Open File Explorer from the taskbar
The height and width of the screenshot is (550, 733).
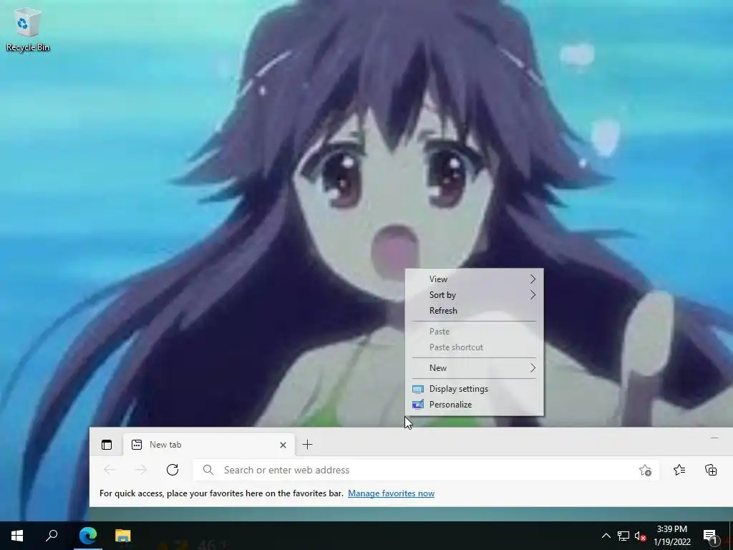click(x=123, y=536)
